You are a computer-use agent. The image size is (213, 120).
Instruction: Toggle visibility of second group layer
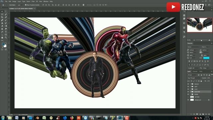[x=188, y=87]
